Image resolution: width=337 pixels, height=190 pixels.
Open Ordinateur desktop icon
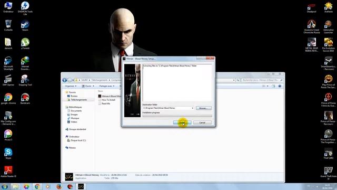click(8, 7)
